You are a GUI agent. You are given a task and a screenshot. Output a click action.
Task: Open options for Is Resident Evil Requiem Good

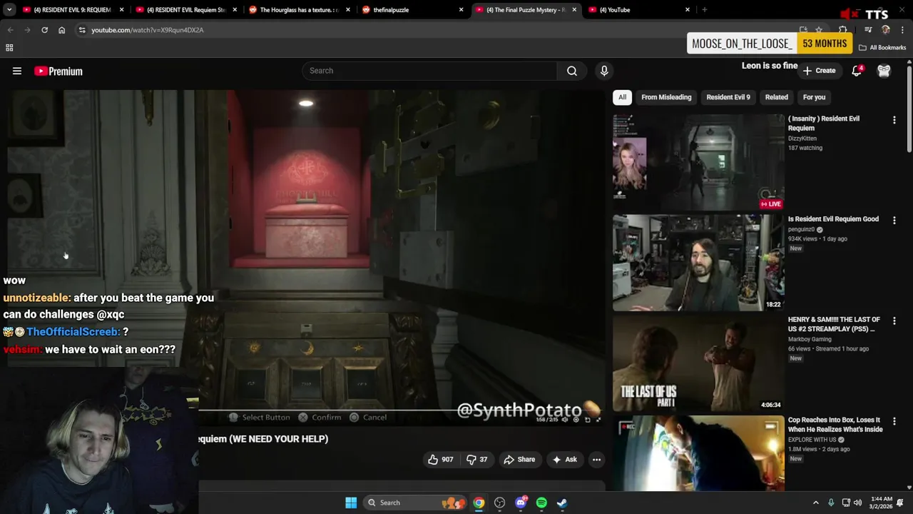pos(894,221)
